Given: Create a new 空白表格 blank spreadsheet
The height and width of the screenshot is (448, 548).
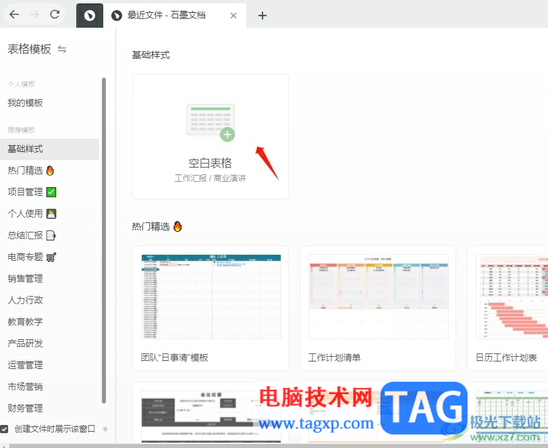Looking at the screenshot, I should pyautogui.click(x=211, y=136).
